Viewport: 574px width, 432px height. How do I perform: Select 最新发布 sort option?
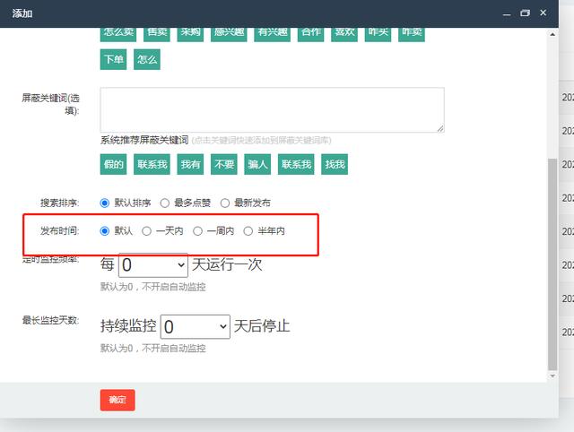tap(225, 203)
